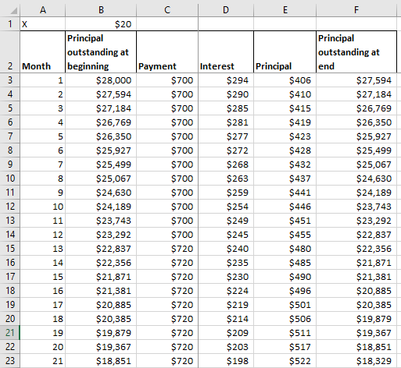The height and width of the screenshot is (368, 401).
Task: Select interest cell showing $203
Action: (226, 347)
